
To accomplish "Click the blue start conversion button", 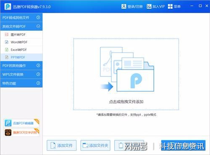I will click(x=183, y=145).
